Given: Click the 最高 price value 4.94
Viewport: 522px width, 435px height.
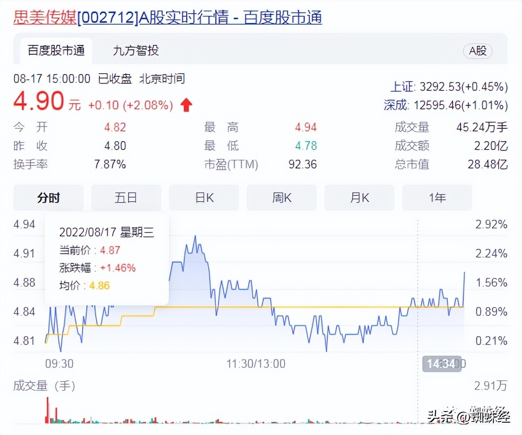Looking at the screenshot, I should click(x=306, y=127).
